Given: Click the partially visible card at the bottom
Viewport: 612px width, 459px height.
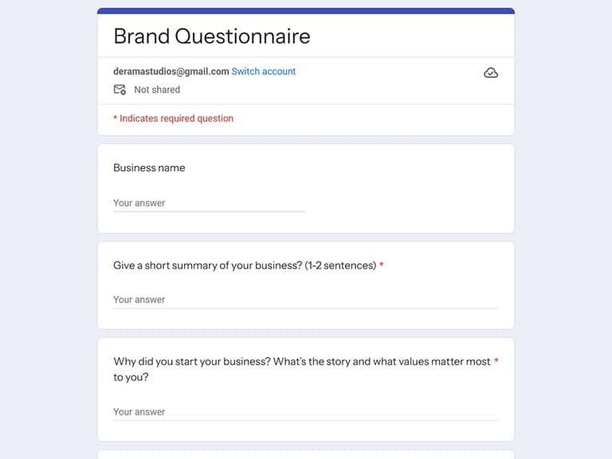Looking at the screenshot, I should tap(305, 454).
